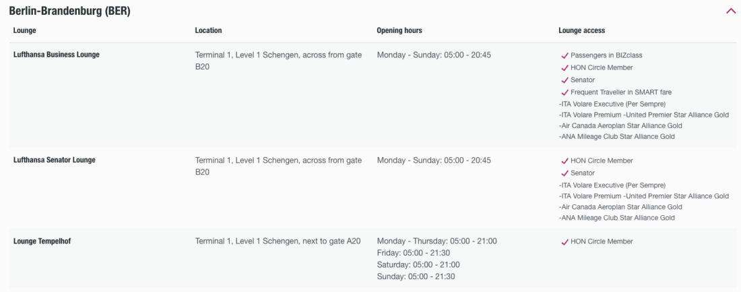Click checkmark beside Passengers in BIZclass
The height and width of the screenshot is (292, 741).
pos(565,55)
